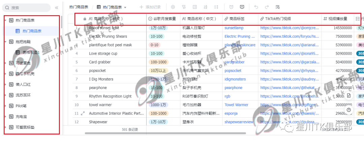Click the datasheet icon beside 拖把拖鞋
This screenshot has width=364, height=143.
point(11,42)
